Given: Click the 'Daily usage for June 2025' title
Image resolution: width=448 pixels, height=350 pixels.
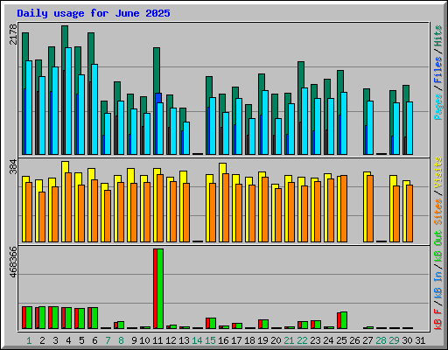Looking at the screenshot, I should coord(94,13).
